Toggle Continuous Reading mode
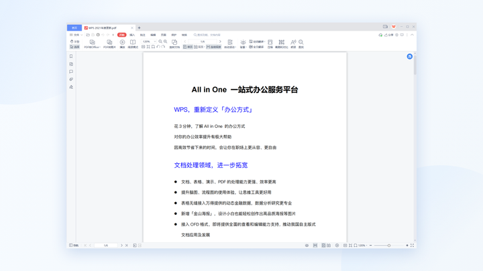 point(213,47)
